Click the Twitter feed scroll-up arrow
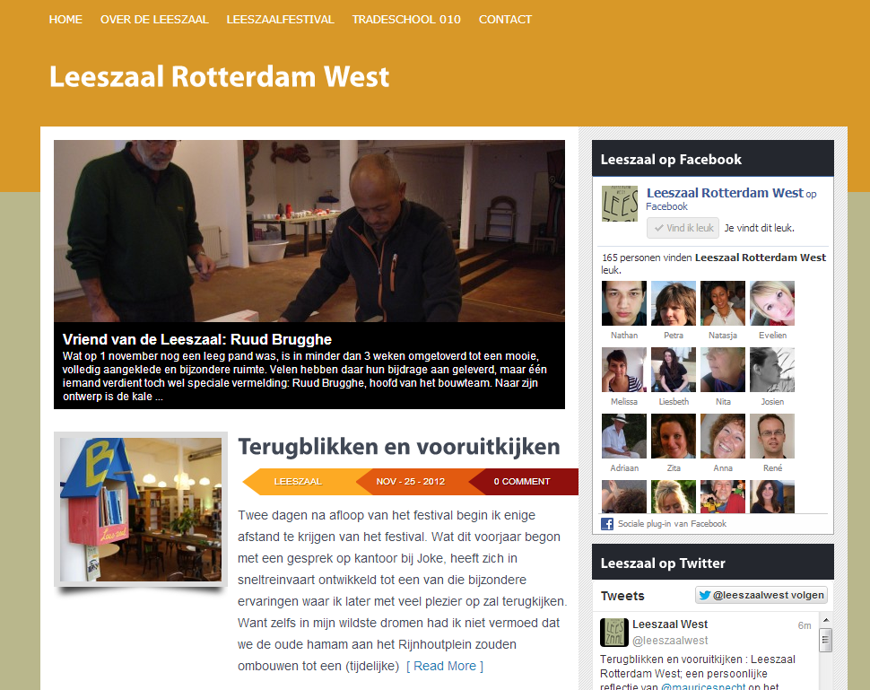The width and height of the screenshot is (870, 690). pyautogui.click(x=826, y=620)
